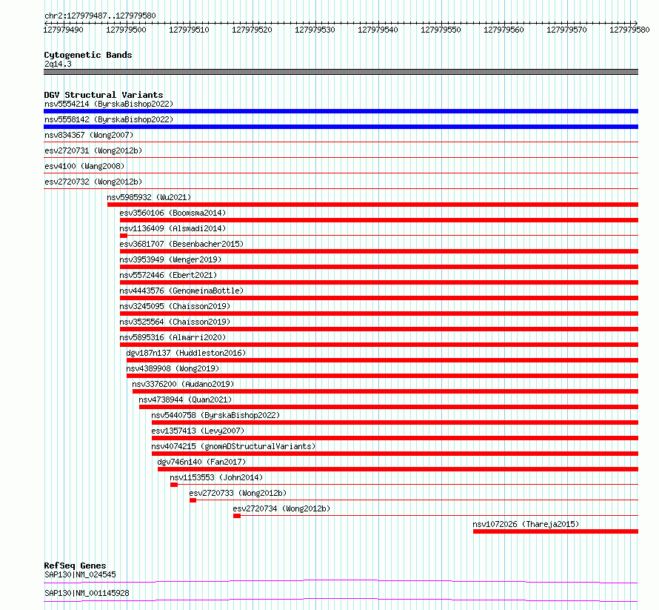Click the nsv5554214 (ByrskaBishop2022) label
The width and height of the screenshot is (659, 610).
109,104
